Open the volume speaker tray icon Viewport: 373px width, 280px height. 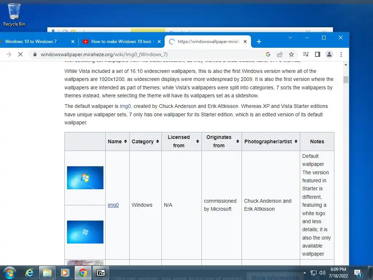[x=322, y=273]
